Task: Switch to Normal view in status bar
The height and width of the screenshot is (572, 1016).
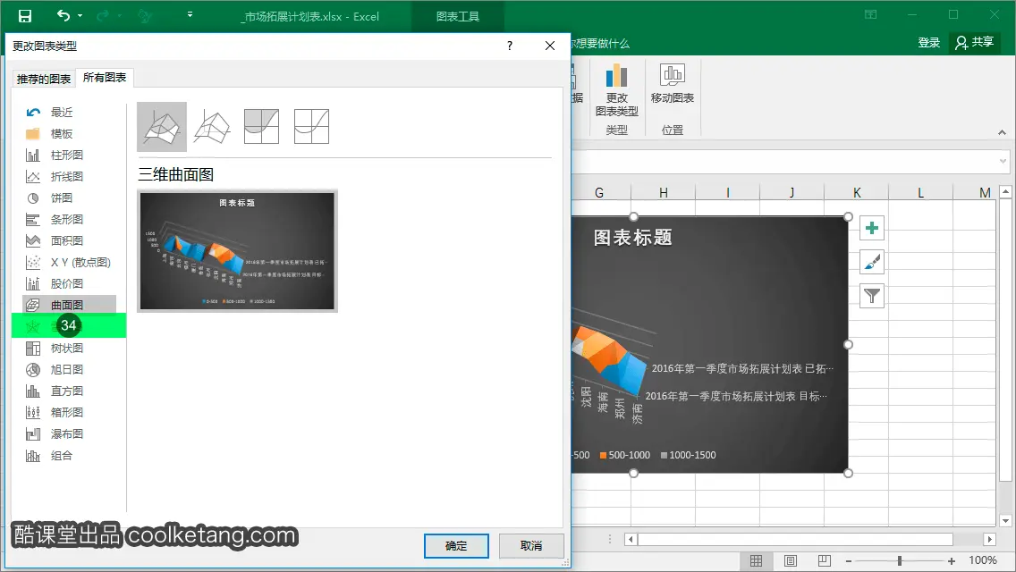Action: coord(756,561)
